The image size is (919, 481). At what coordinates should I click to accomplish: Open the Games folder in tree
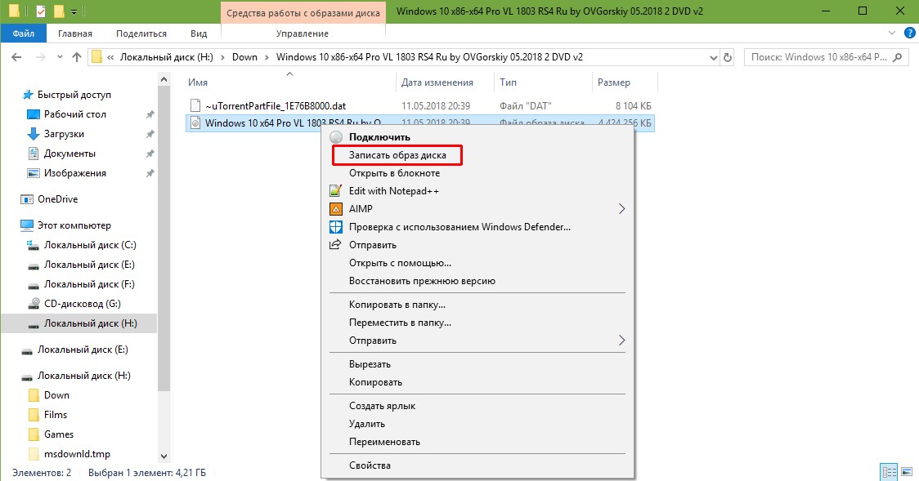point(59,434)
